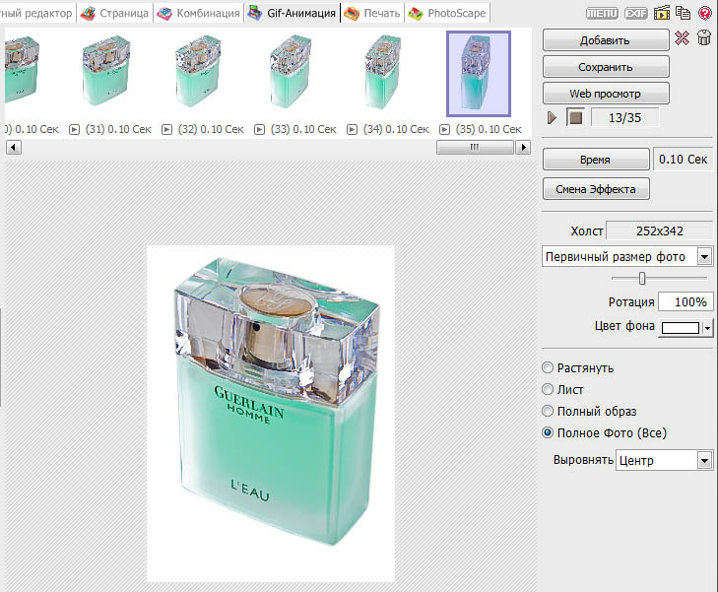Select Полное Фото (Все) radio option

click(548, 432)
